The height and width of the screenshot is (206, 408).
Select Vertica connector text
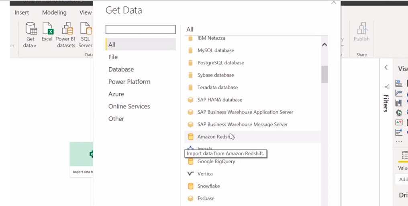click(x=205, y=174)
